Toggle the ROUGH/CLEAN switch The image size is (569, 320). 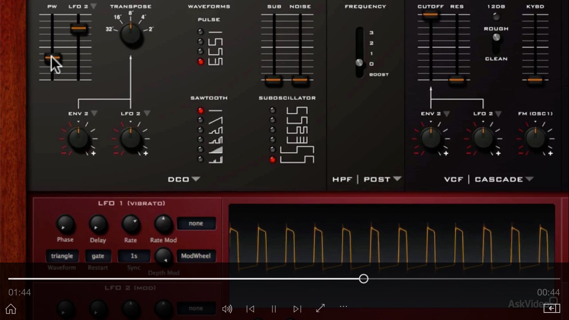pos(496,37)
